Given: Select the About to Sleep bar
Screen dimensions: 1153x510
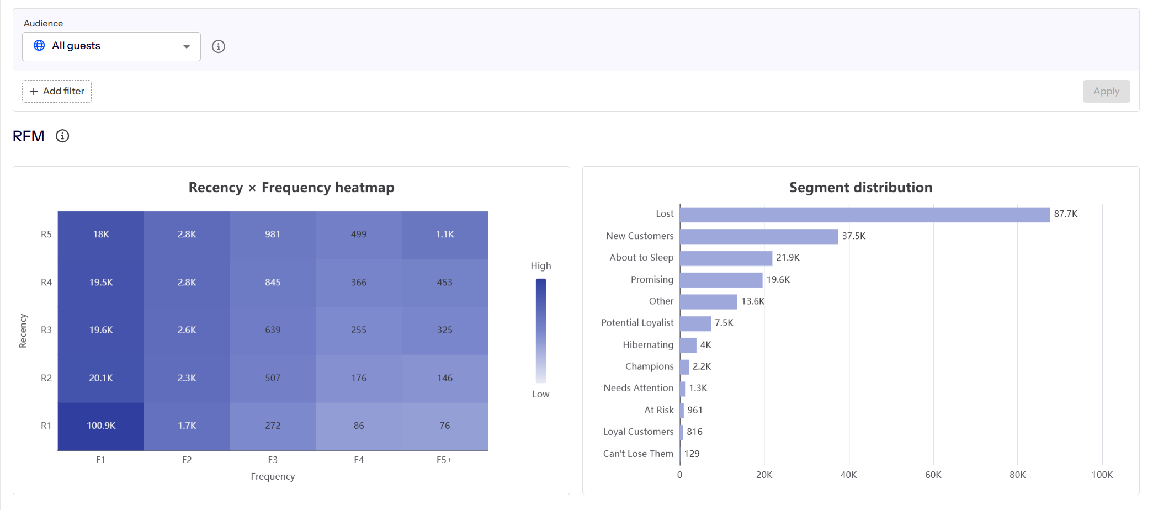Looking at the screenshot, I should [726, 258].
